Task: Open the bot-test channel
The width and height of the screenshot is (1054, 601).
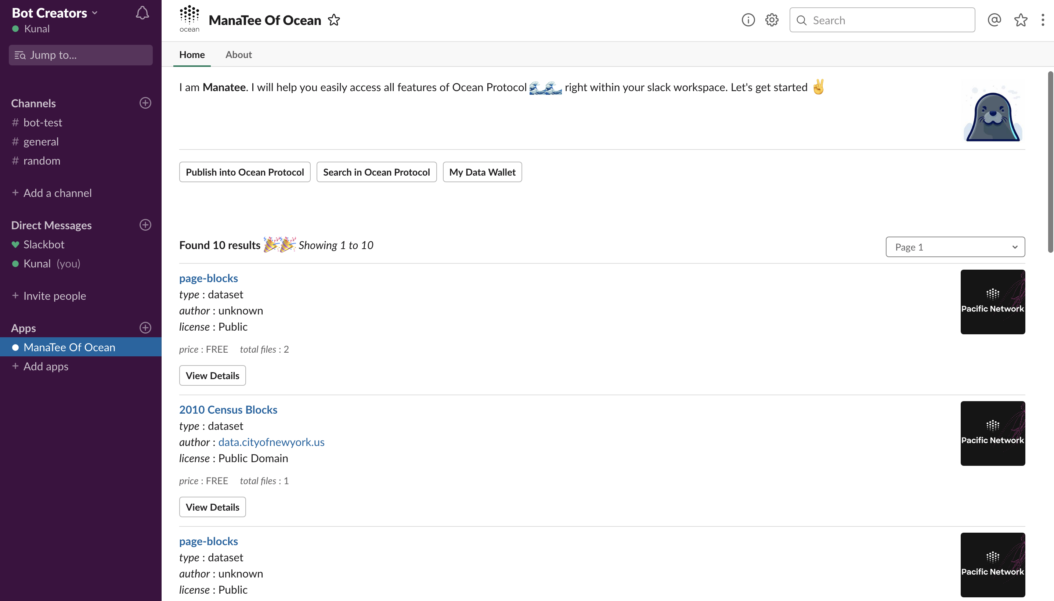Action: [43, 123]
